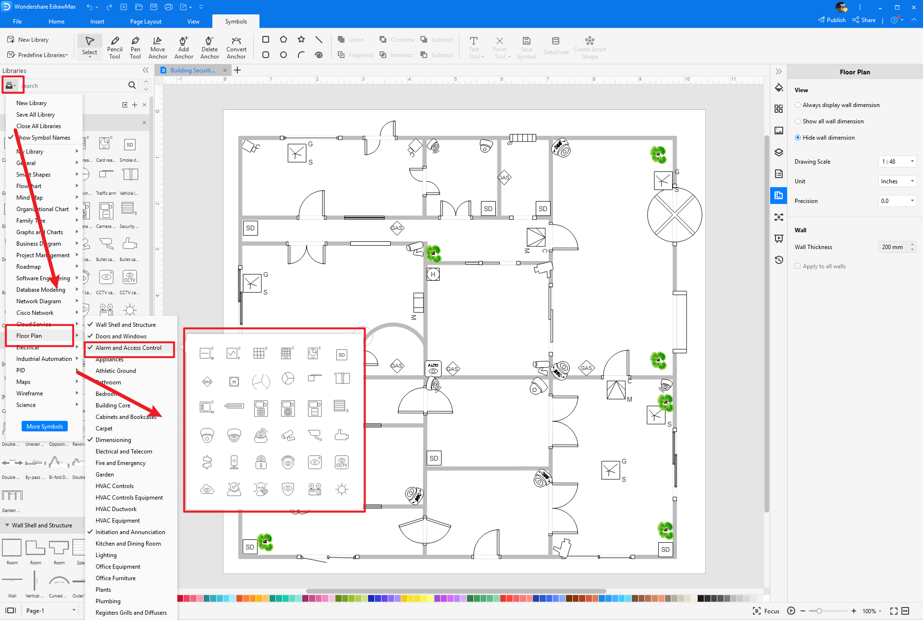Pick the star shape tool

pyautogui.click(x=301, y=39)
